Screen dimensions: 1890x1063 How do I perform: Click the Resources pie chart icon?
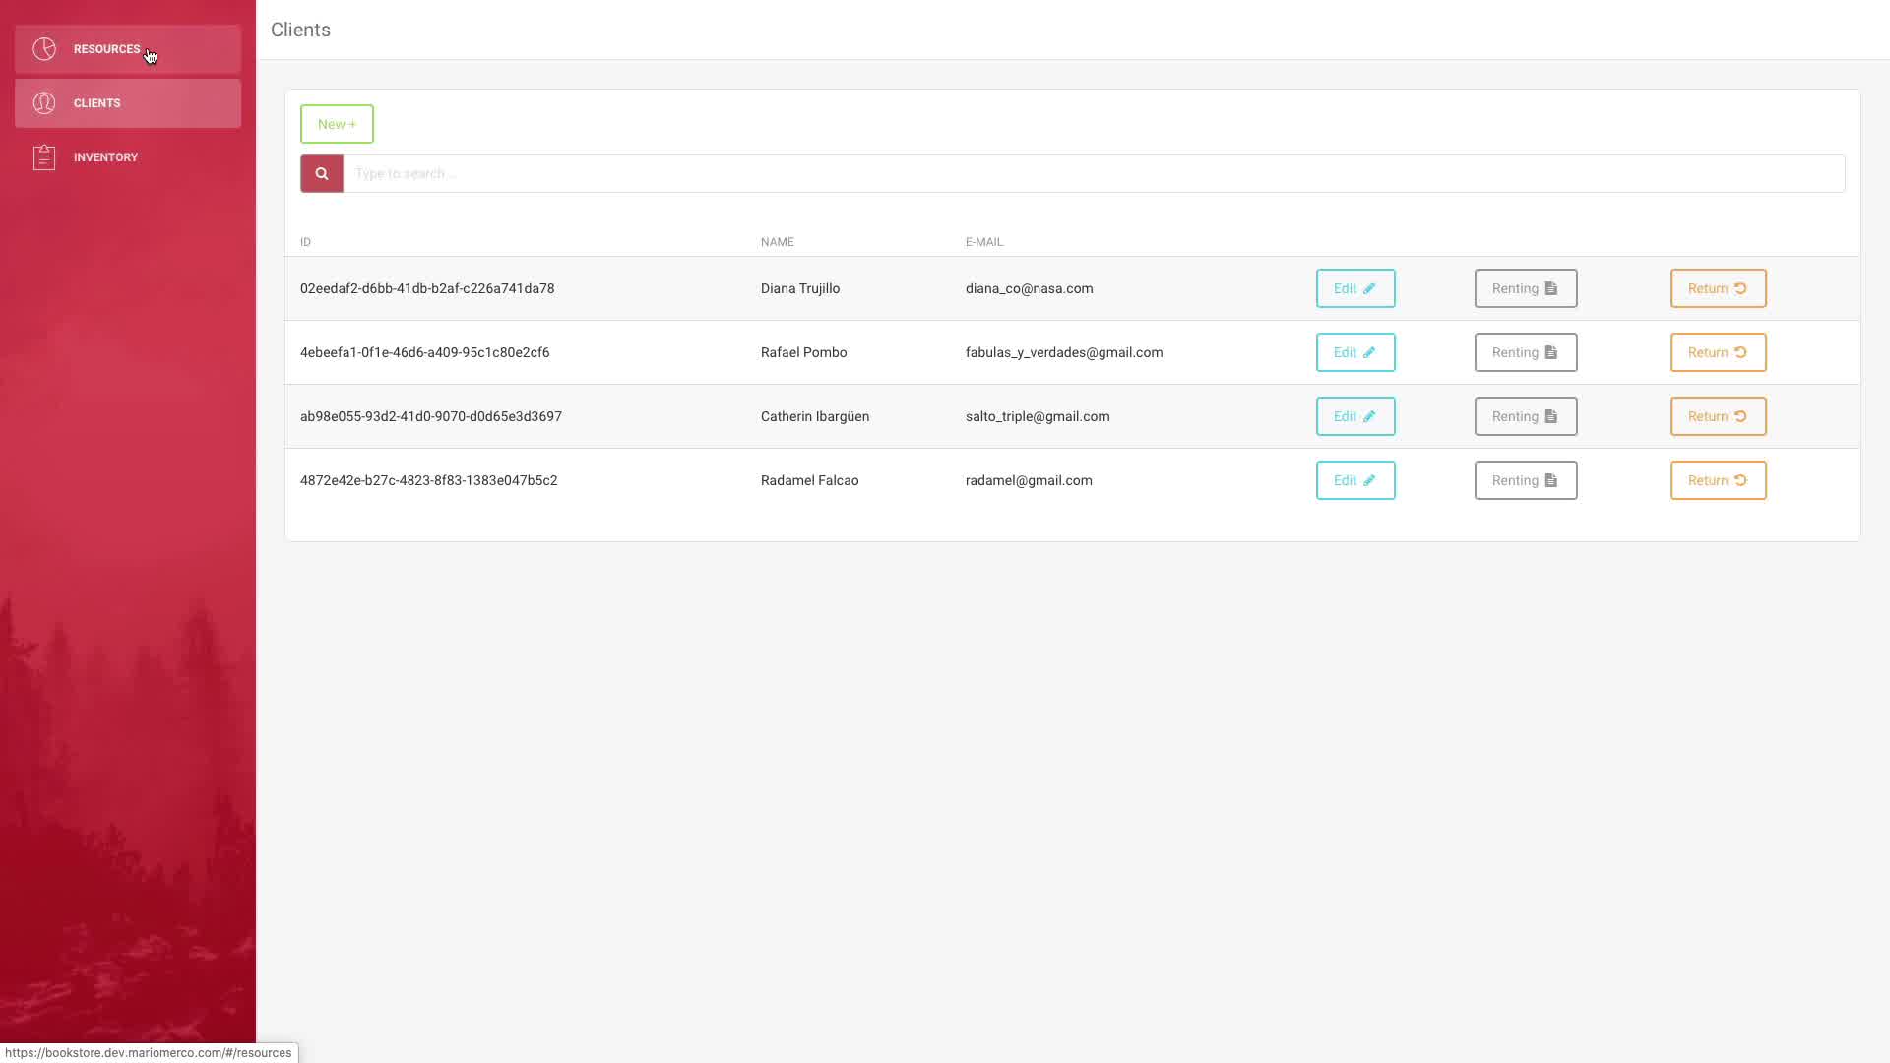coord(44,49)
